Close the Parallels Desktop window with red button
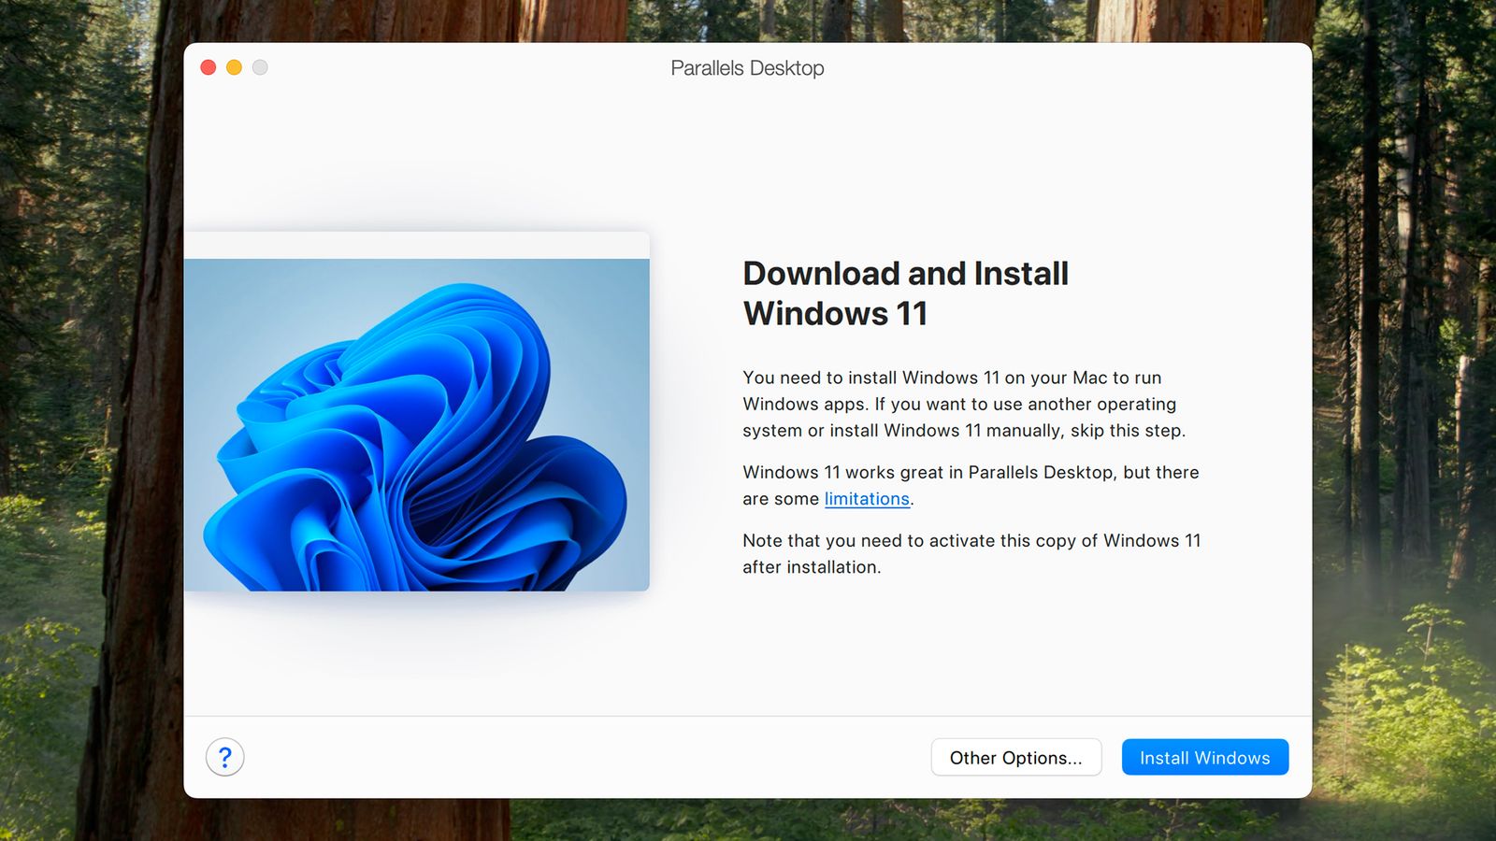The image size is (1496, 841). (x=209, y=67)
